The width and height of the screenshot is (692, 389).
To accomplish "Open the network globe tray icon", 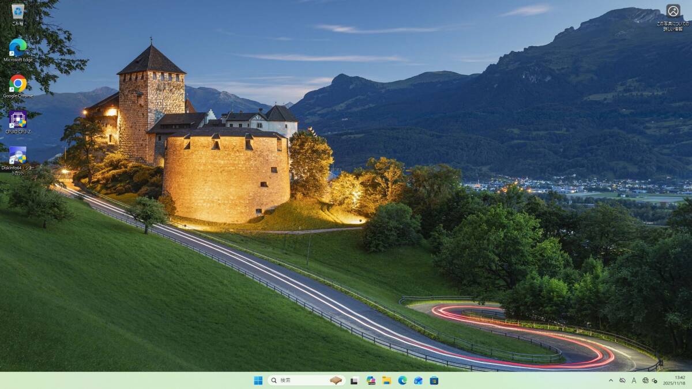I will [645, 380].
